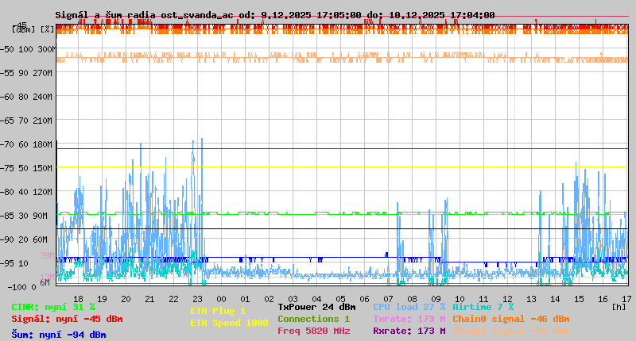This screenshot has height=341, width=636.
Task: Click hour '18' on the time axis
Action: [78, 299]
